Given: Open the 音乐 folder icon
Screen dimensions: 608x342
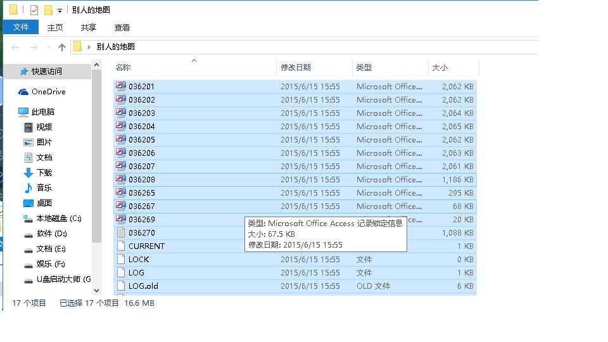Looking at the screenshot, I should pos(28,187).
